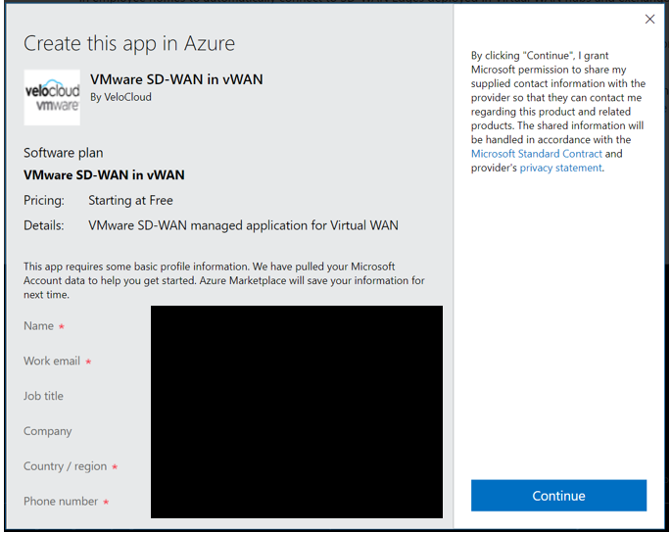This screenshot has width=671, height=533.
Task: Click the VMware SD-WAN in vWAN app title
Action: pos(176,79)
